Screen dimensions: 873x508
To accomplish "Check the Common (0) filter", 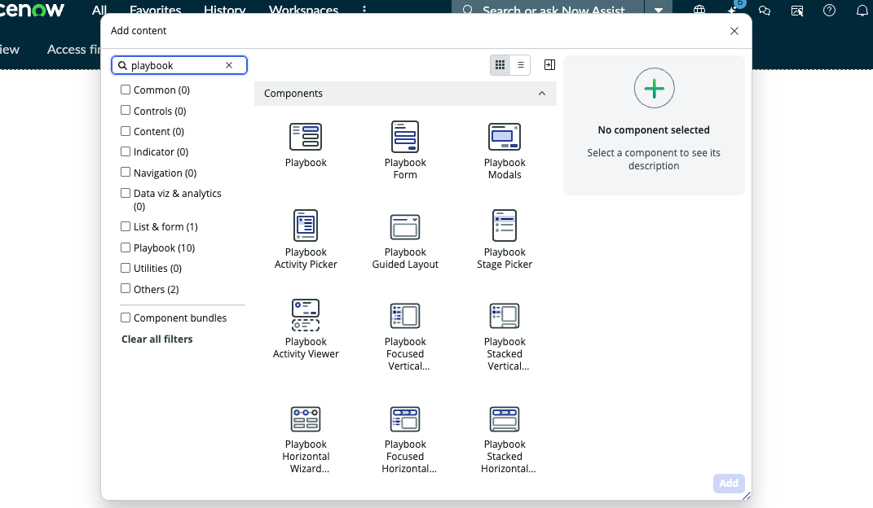I will (x=126, y=90).
